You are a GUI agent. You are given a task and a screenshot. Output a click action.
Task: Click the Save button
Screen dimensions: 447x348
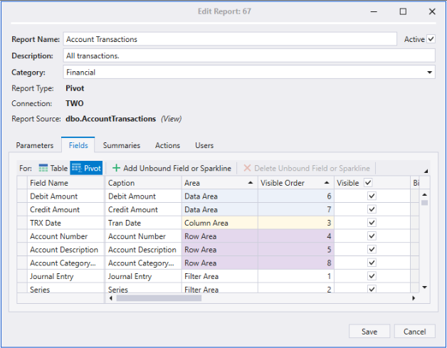[369, 332]
